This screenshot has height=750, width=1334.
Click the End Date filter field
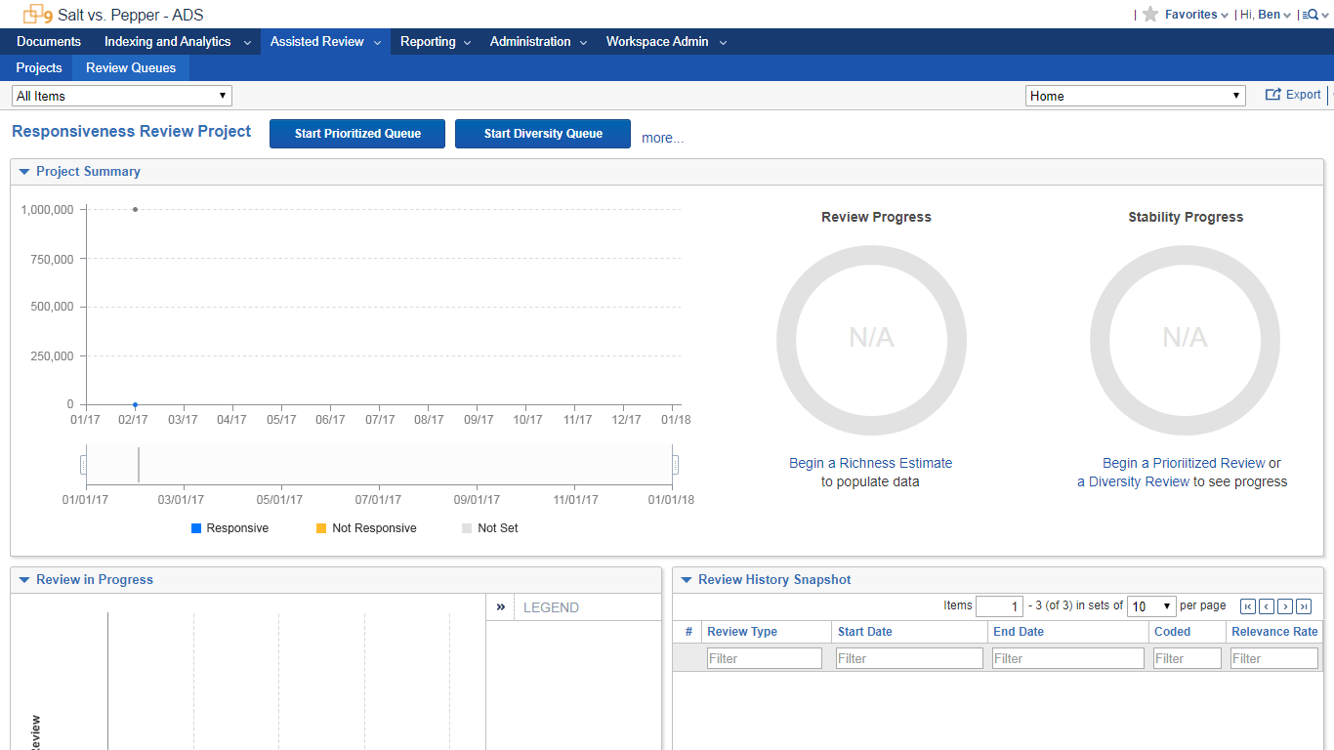click(x=1067, y=658)
